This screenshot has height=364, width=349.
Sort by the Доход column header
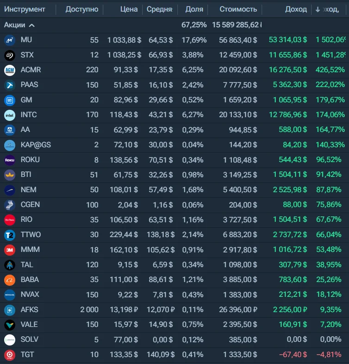click(x=296, y=9)
